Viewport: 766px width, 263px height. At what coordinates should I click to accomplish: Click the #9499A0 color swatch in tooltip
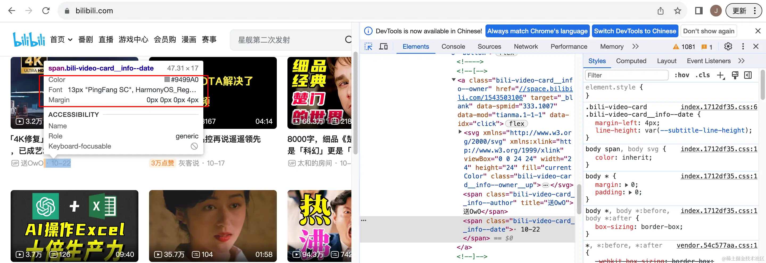click(x=167, y=79)
